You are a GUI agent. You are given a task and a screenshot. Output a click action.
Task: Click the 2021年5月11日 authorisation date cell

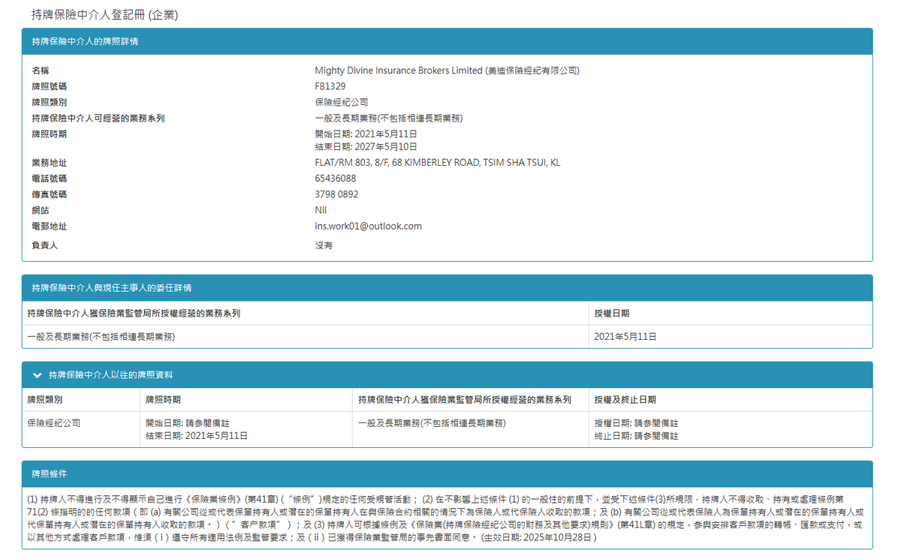tap(625, 337)
